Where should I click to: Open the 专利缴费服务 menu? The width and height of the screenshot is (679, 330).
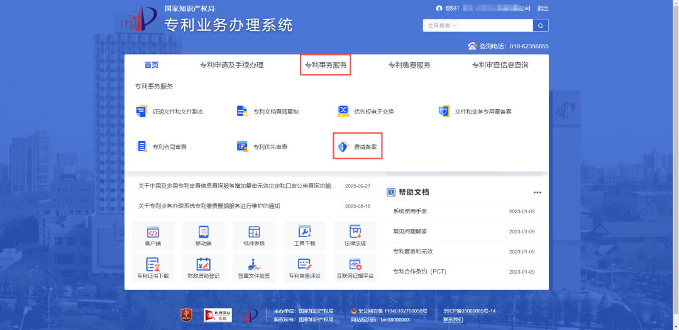tap(410, 65)
